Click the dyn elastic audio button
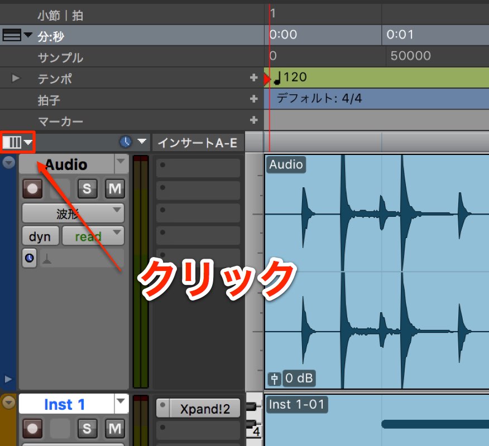Viewport: 489px width, 446px height. (40, 236)
